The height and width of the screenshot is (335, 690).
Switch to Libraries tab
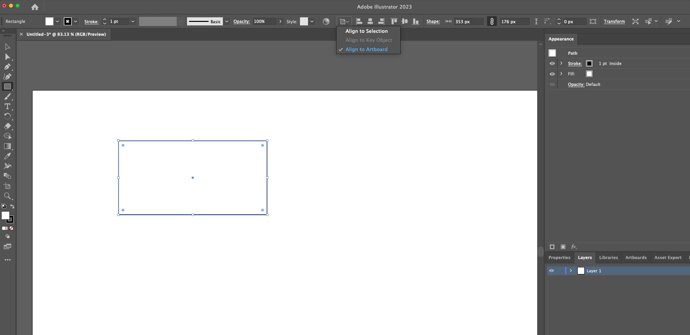[x=609, y=257]
